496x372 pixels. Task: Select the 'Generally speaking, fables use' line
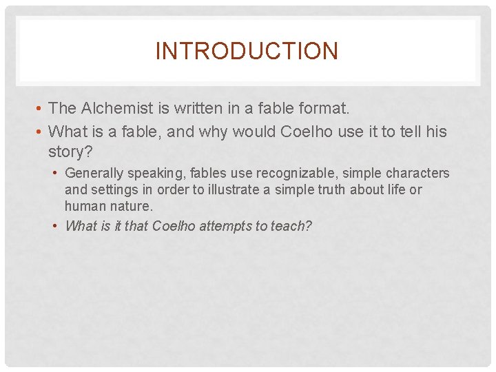click(x=257, y=173)
